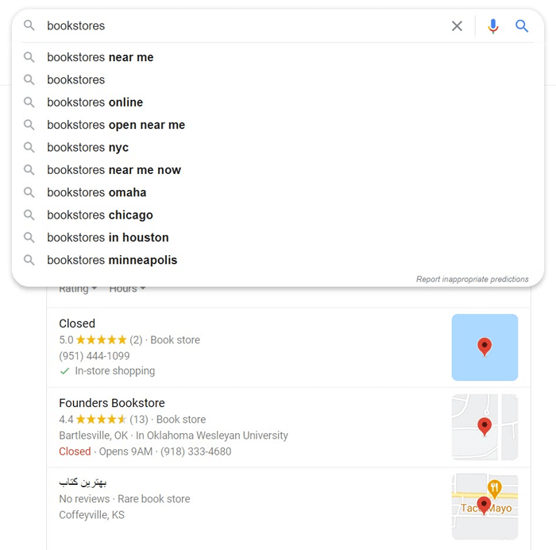
Task: Open the Founders Bookstore map thumbnail
Action: coord(485,427)
